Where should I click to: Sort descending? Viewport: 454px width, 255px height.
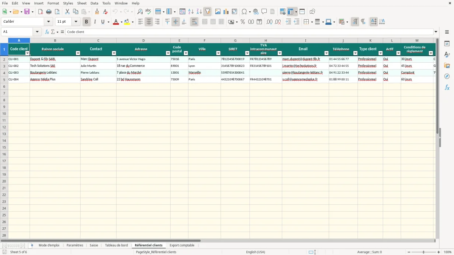[x=199, y=12]
